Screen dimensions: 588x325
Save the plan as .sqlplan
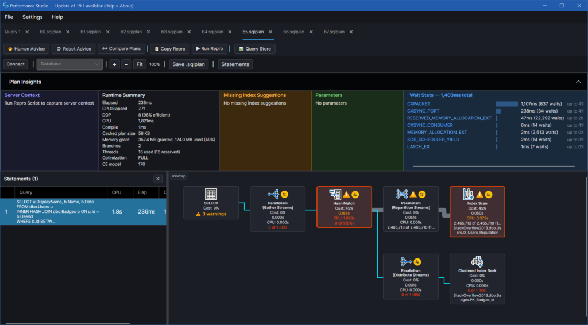pos(188,64)
